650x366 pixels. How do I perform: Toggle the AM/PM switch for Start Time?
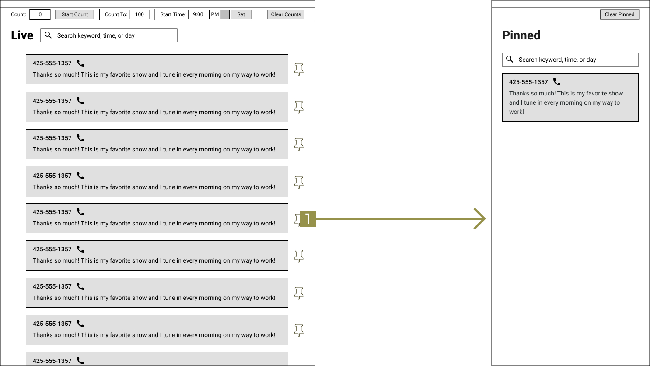219,14
